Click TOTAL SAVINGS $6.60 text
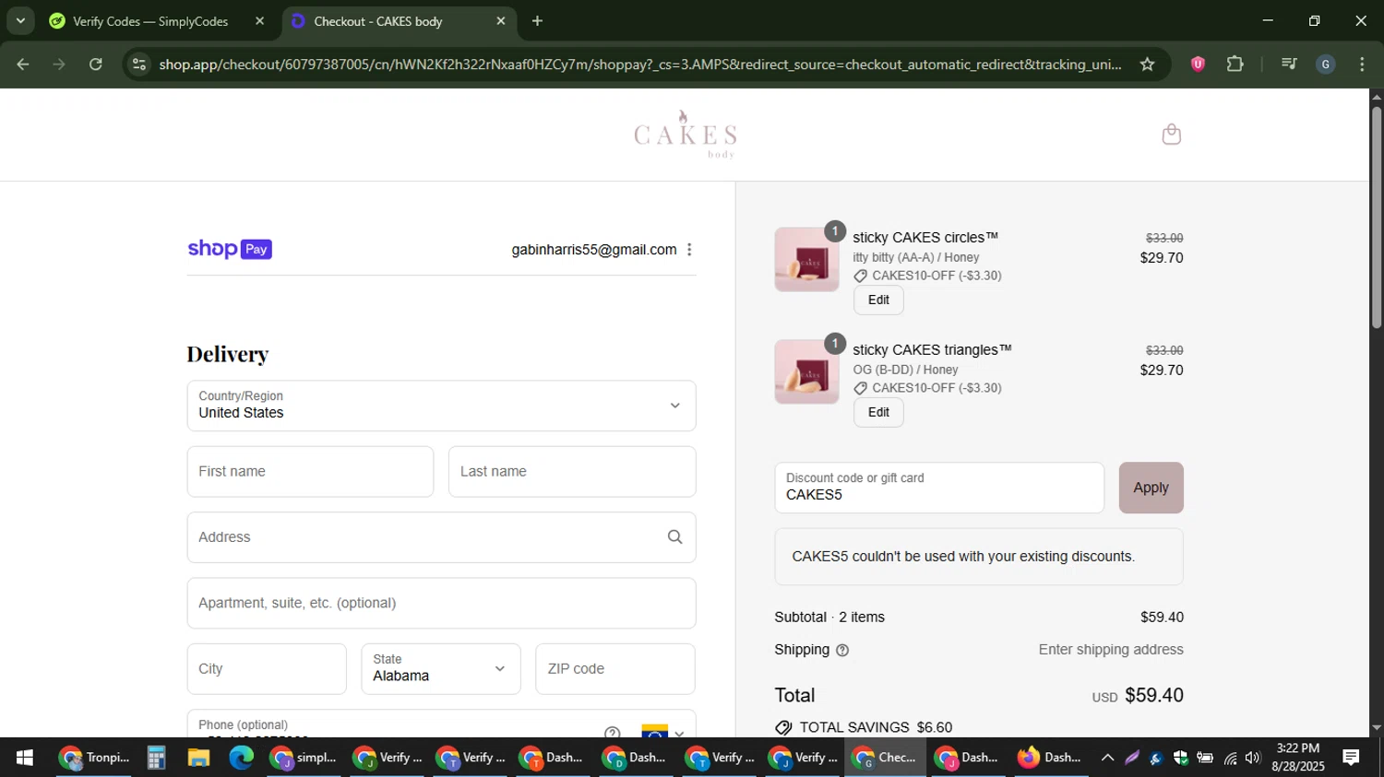Image resolution: width=1384 pixels, height=777 pixels. coord(876,728)
